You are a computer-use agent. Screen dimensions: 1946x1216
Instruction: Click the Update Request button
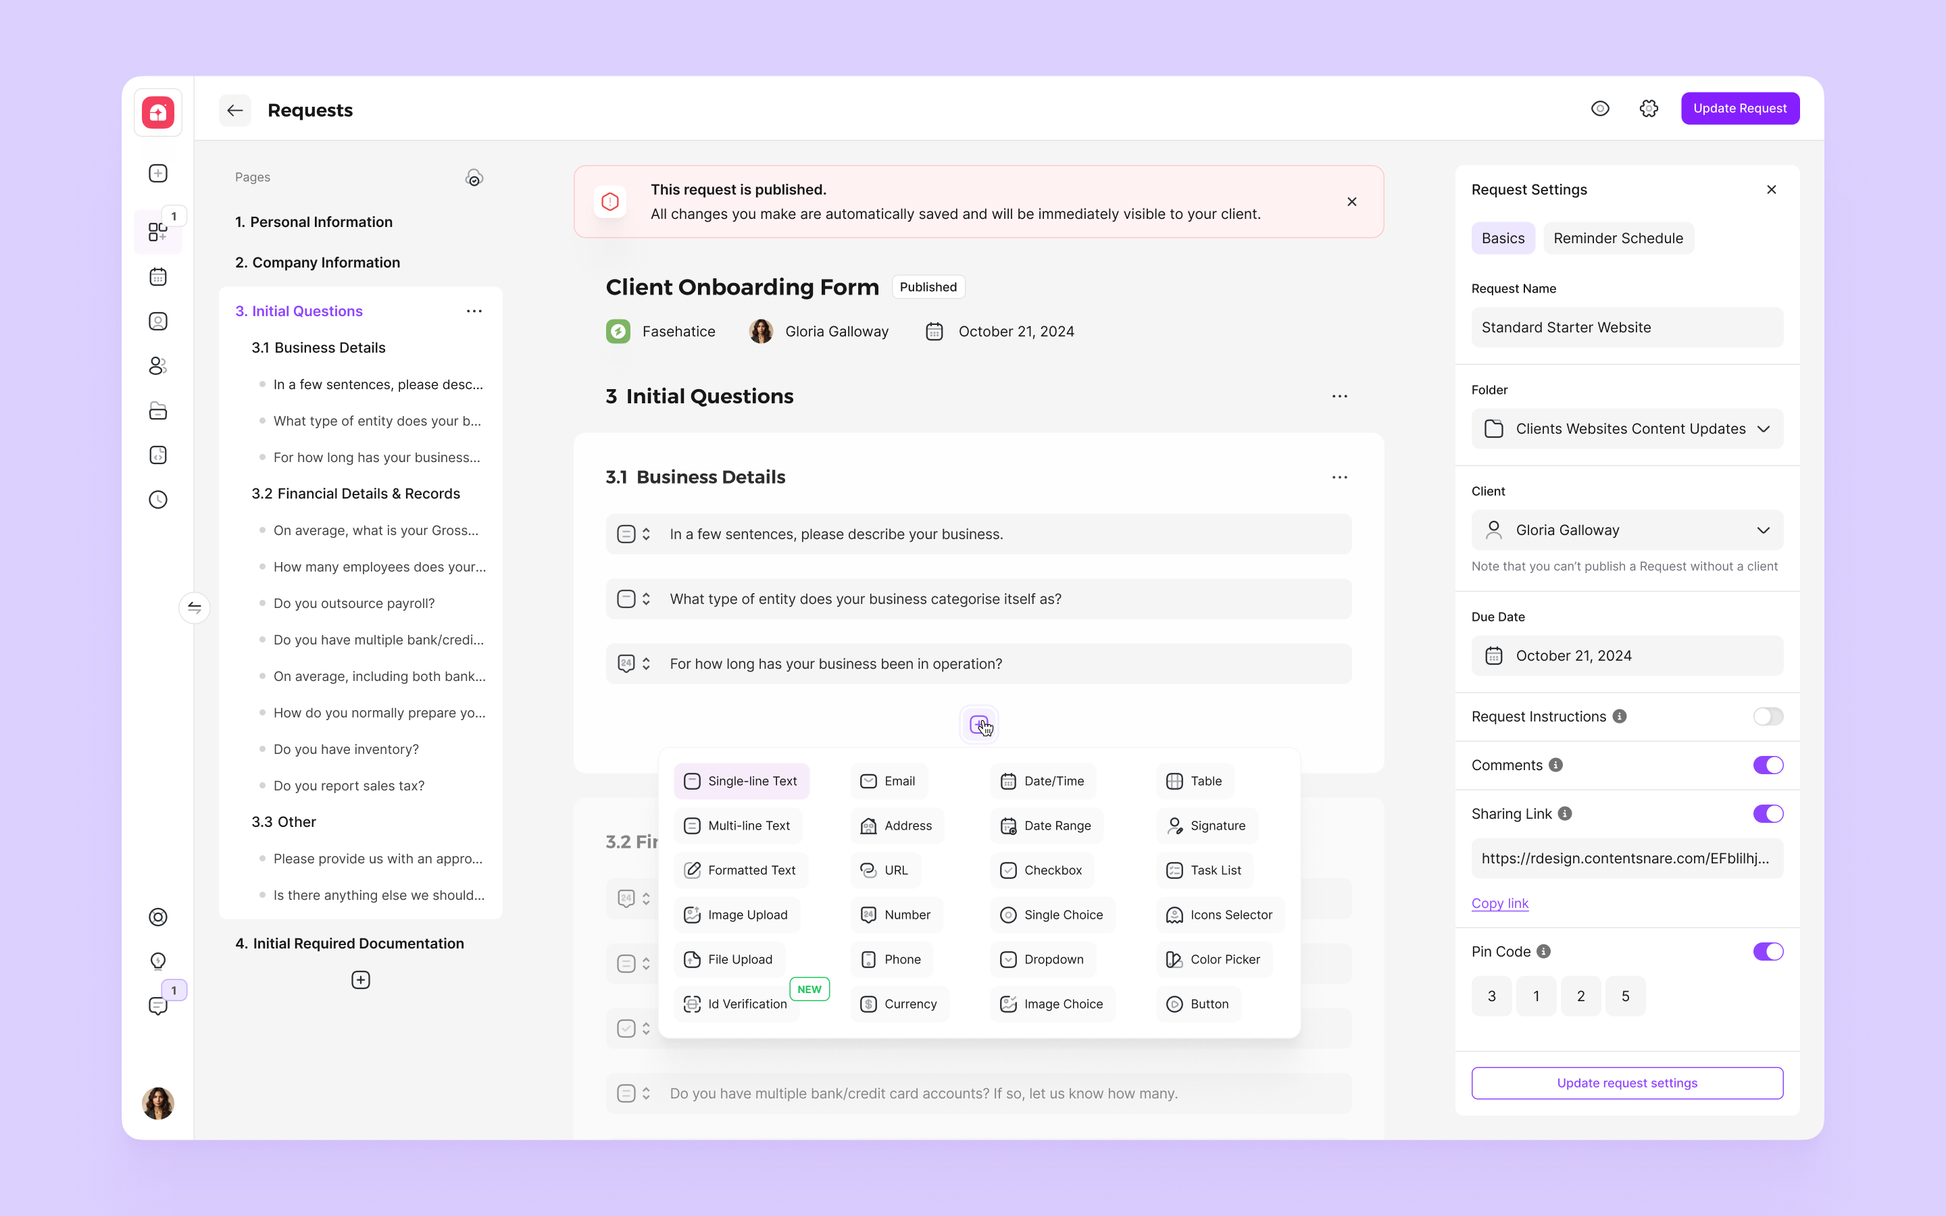[1740, 109]
